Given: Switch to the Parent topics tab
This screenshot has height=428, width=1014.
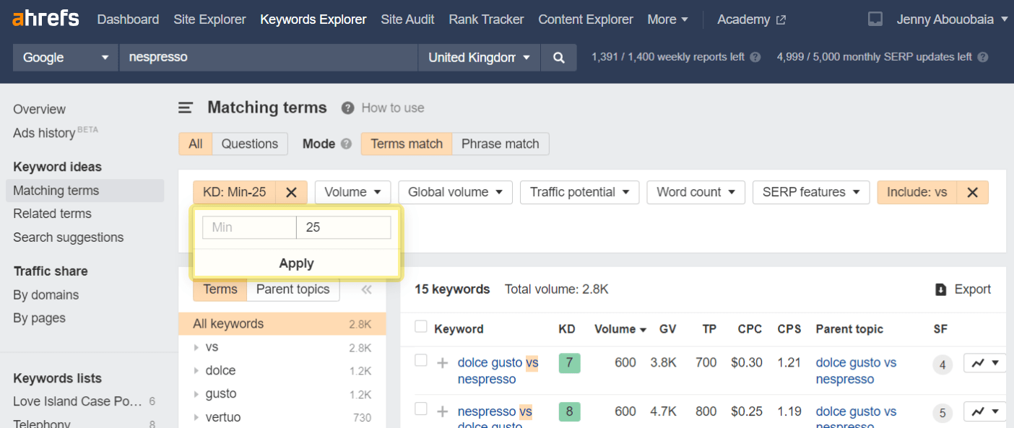Looking at the screenshot, I should click(292, 289).
